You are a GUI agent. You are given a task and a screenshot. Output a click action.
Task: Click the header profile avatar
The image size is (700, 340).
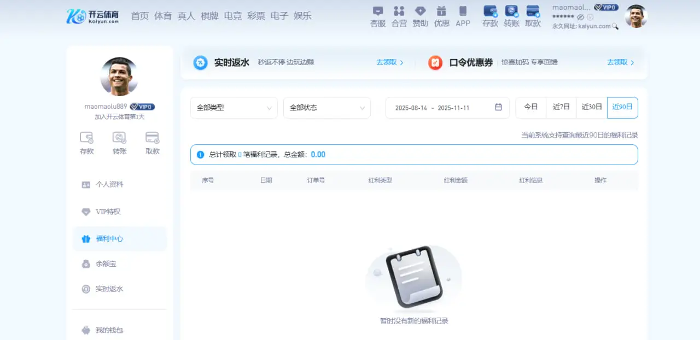click(636, 16)
